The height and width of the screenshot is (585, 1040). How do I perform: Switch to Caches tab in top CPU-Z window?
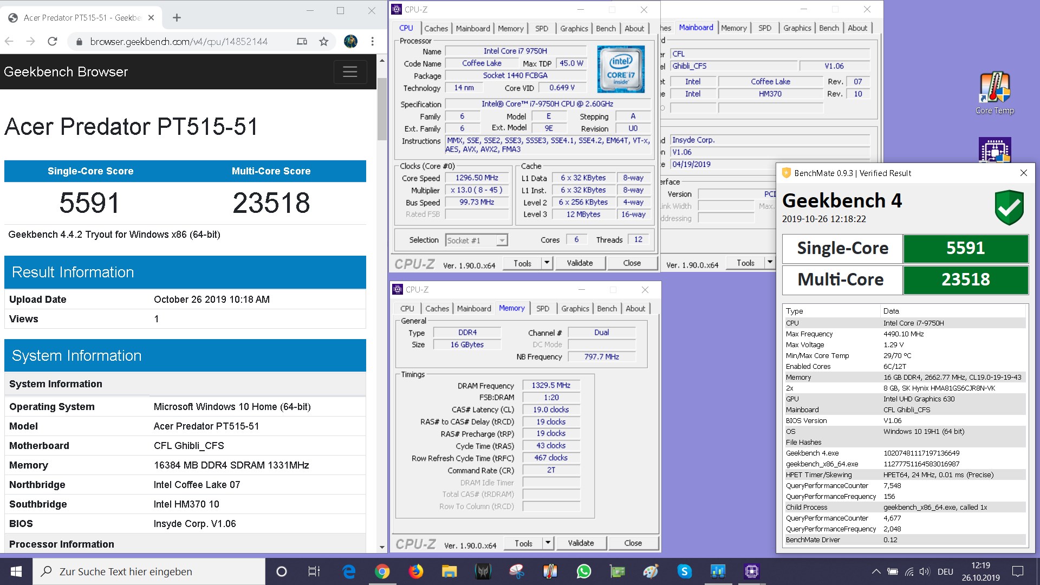[x=436, y=29]
